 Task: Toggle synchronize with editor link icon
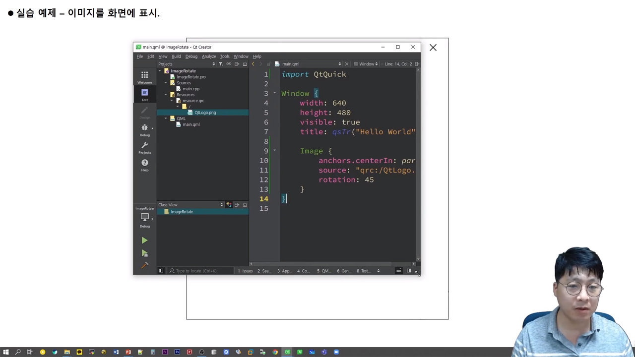(229, 64)
